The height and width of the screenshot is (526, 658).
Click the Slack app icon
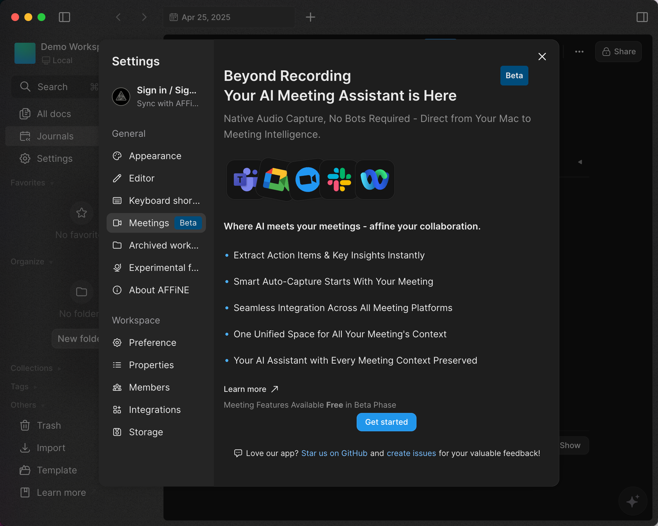coord(339,179)
